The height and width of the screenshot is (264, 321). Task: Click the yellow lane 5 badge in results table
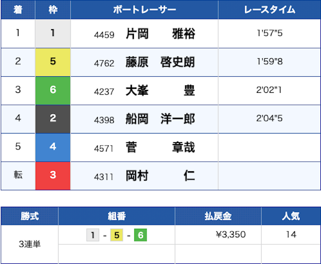tap(53, 62)
